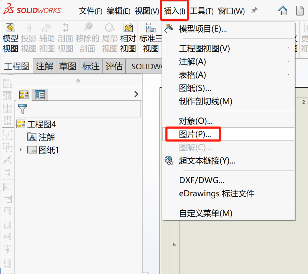This screenshot has height=274, width=308.
Task: Switch to flat tree view display button
Action: tap(40, 95)
